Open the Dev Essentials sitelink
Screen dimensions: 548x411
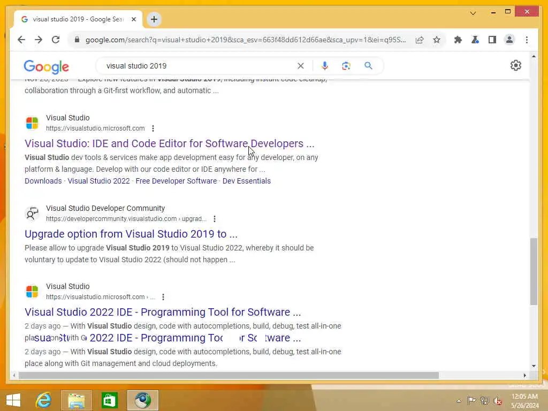pos(247,181)
